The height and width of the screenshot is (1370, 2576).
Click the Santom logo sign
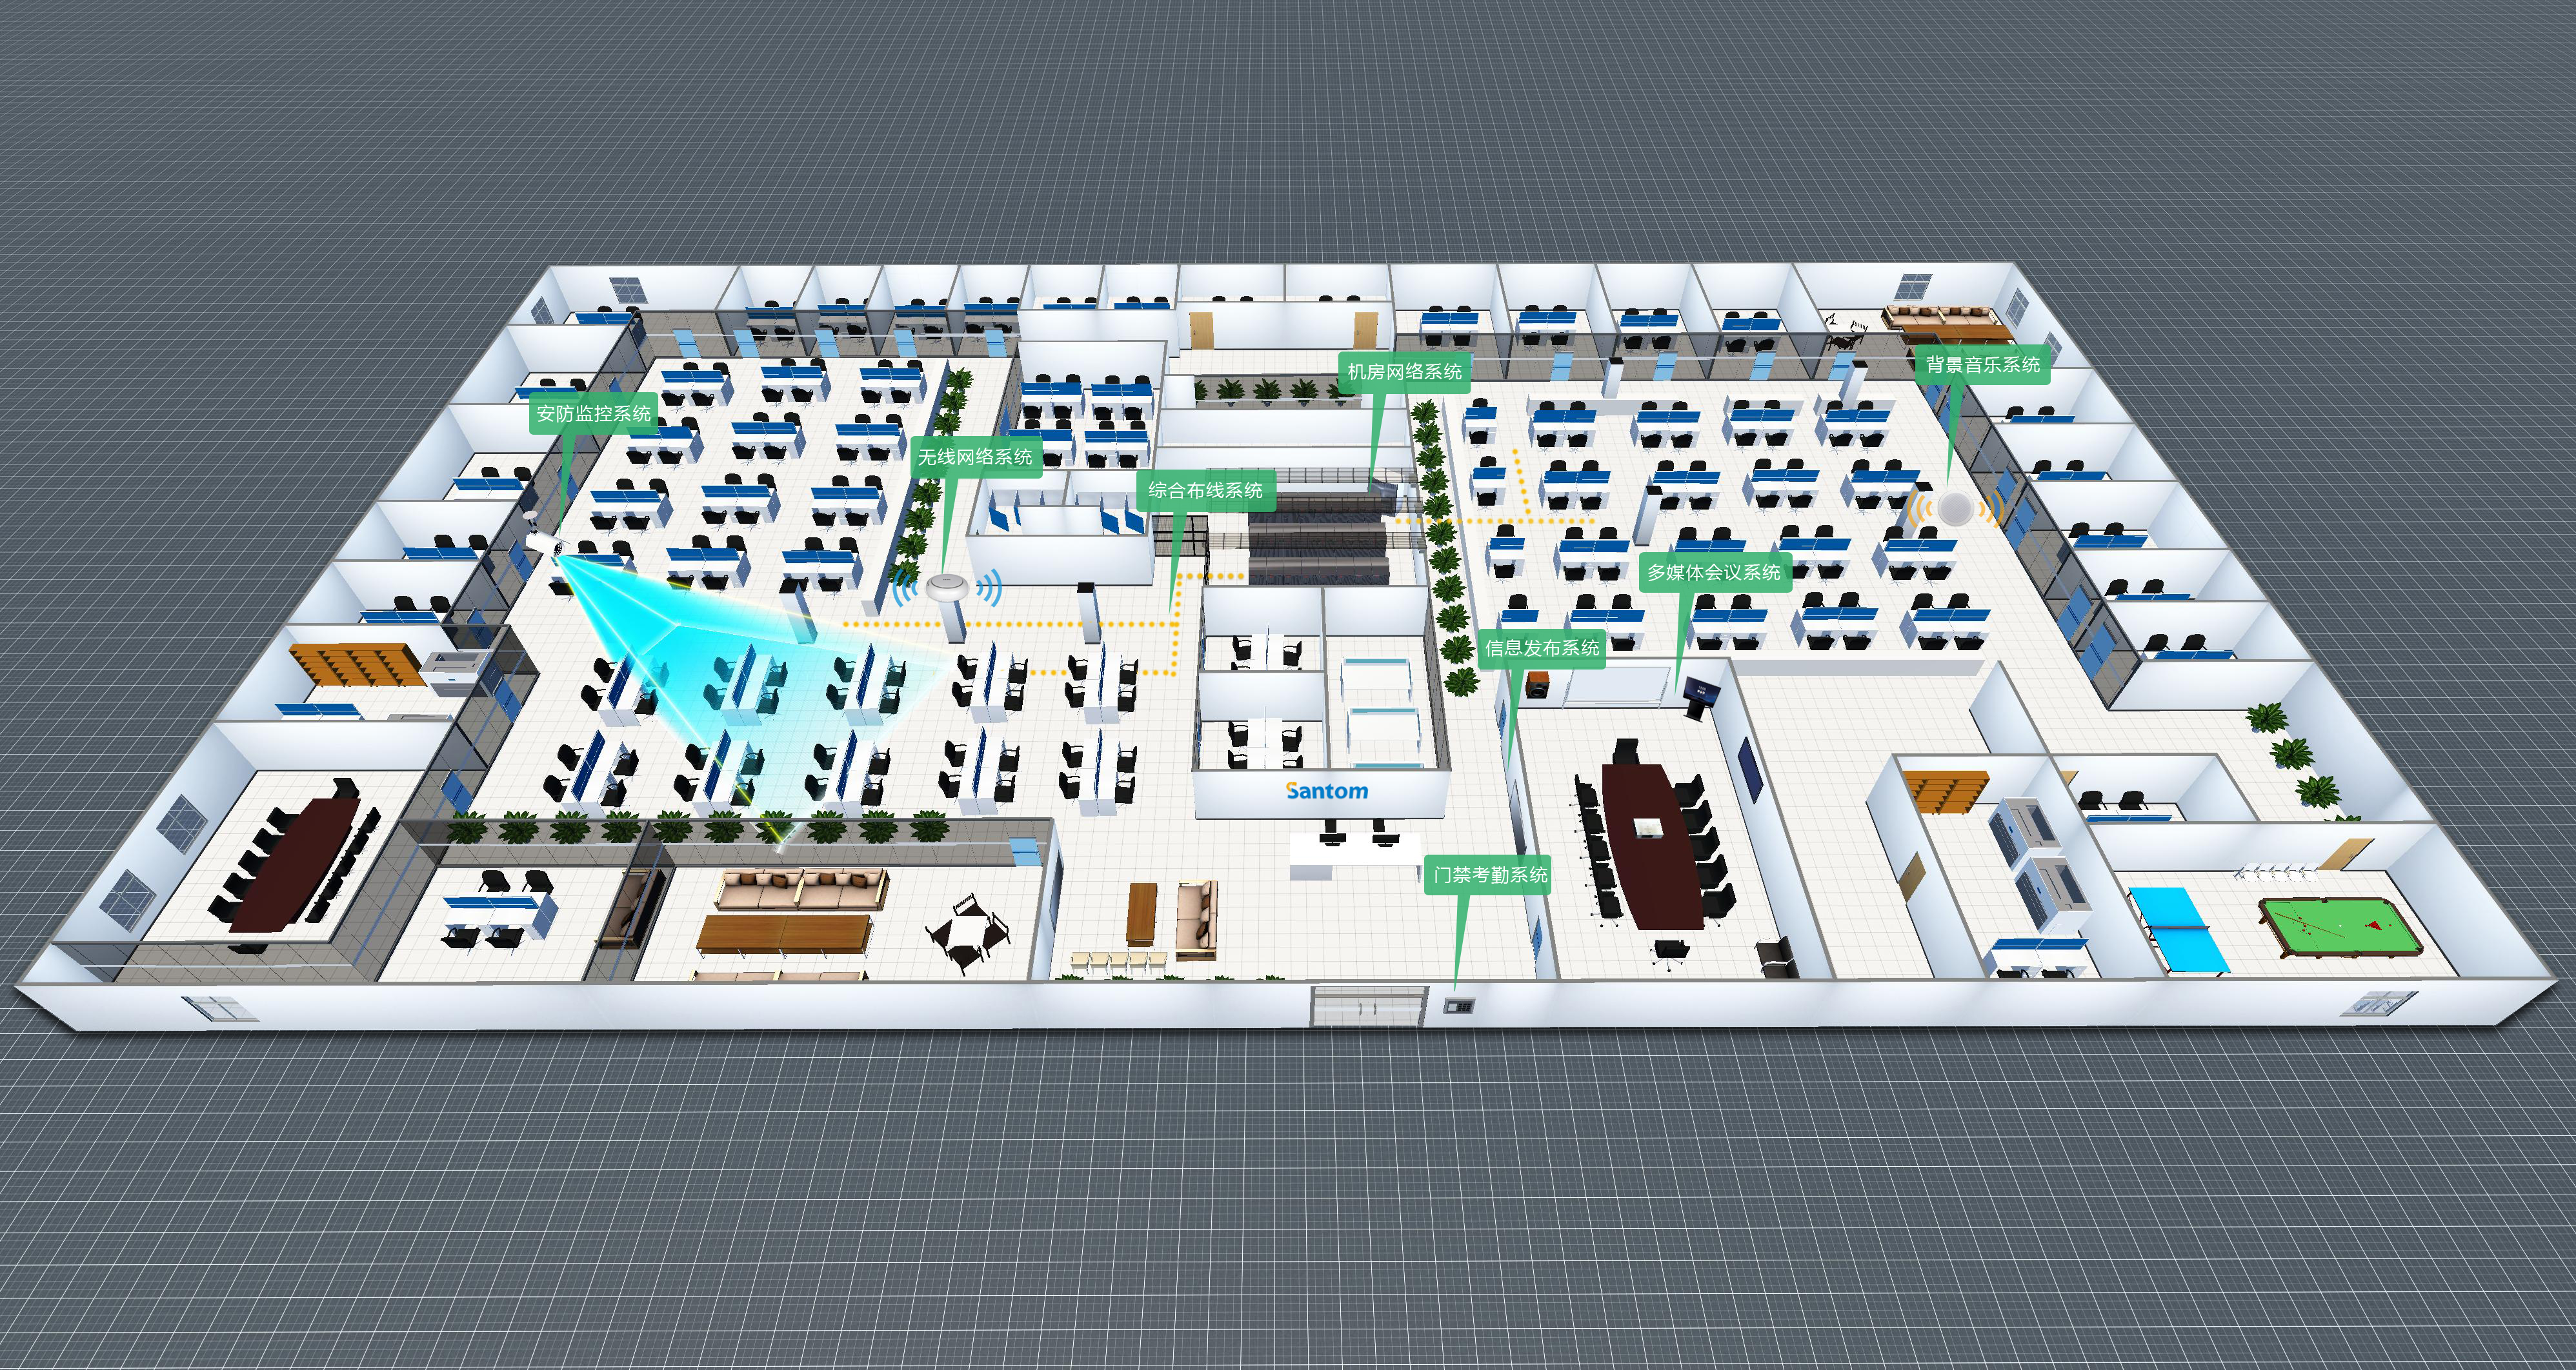tap(1326, 790)
